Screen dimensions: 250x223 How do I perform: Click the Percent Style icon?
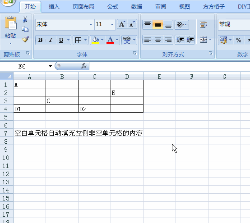click(x=238, y=40)
